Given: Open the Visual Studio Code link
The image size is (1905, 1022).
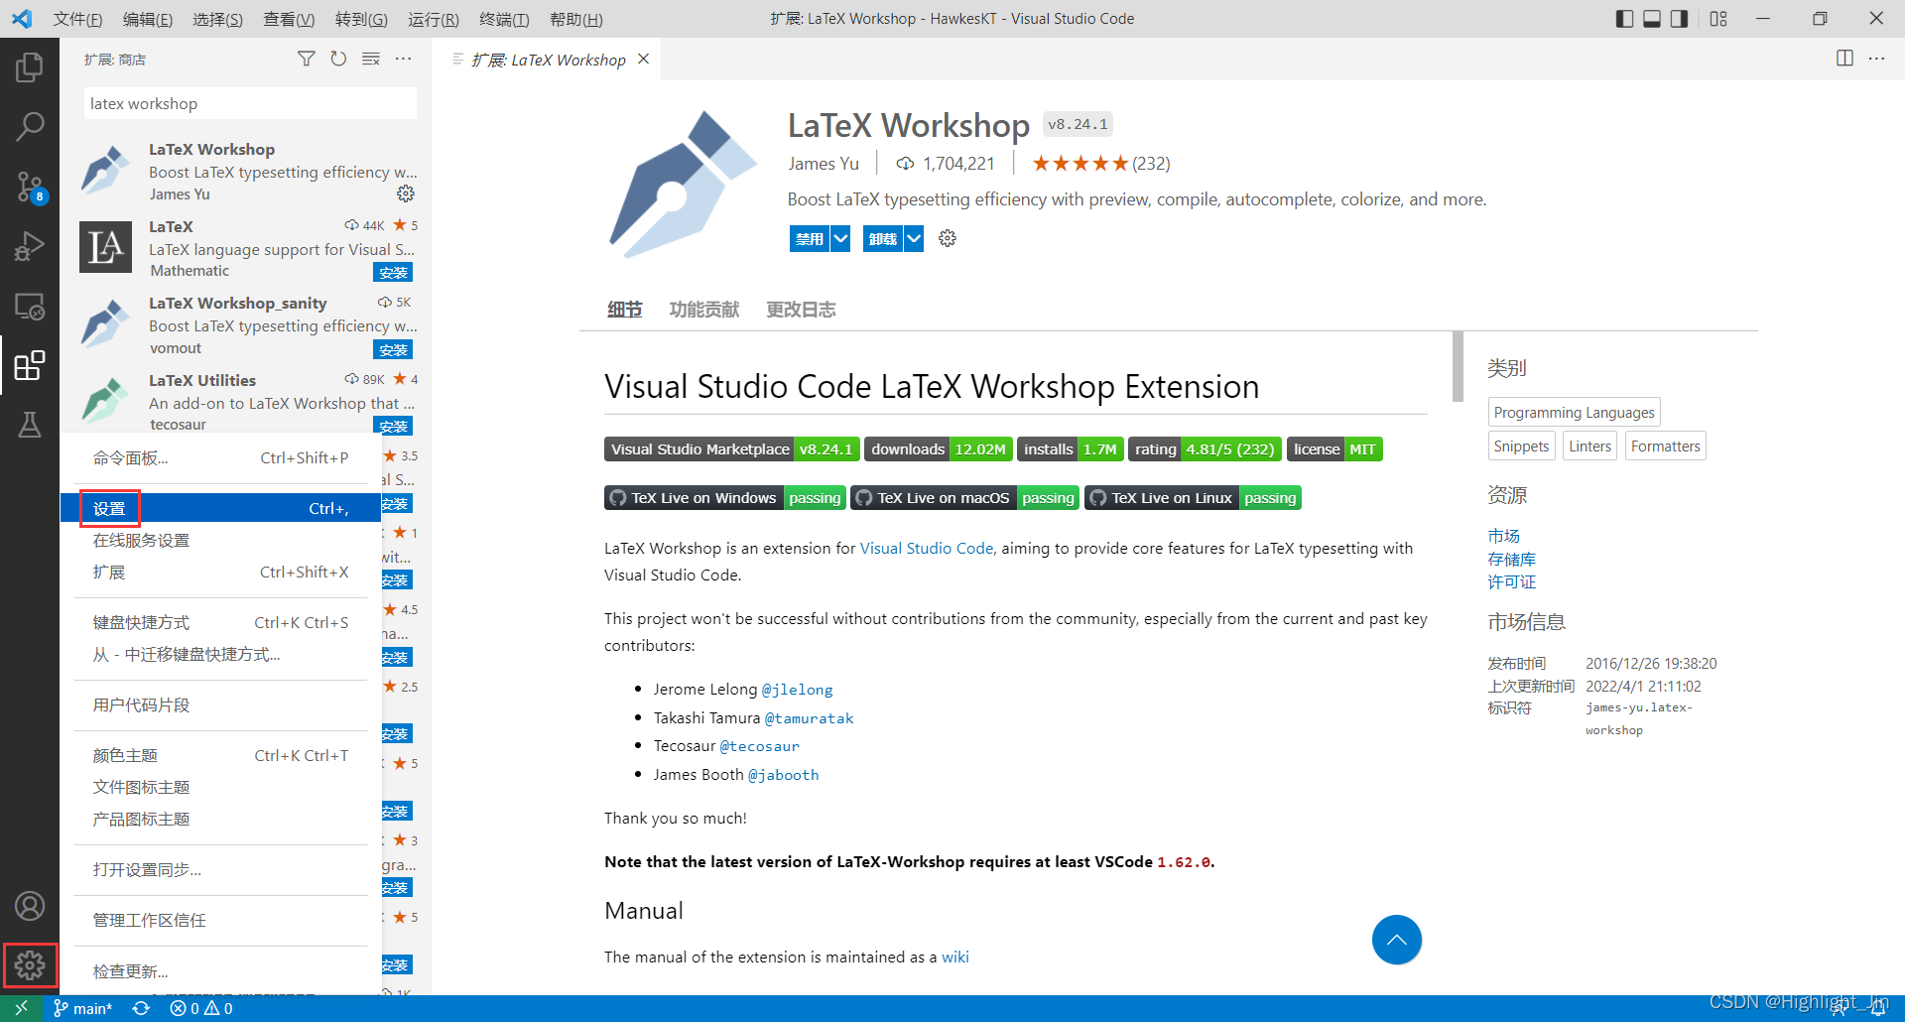Looking at the screenshot, I should click(x=926, y=548).
